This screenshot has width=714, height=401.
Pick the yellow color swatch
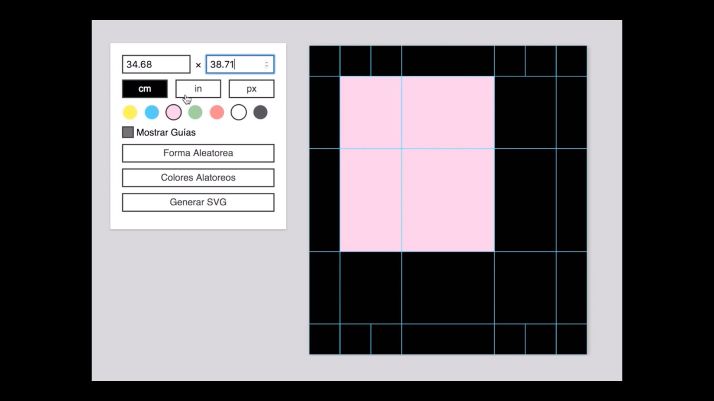tap(130, 112)
